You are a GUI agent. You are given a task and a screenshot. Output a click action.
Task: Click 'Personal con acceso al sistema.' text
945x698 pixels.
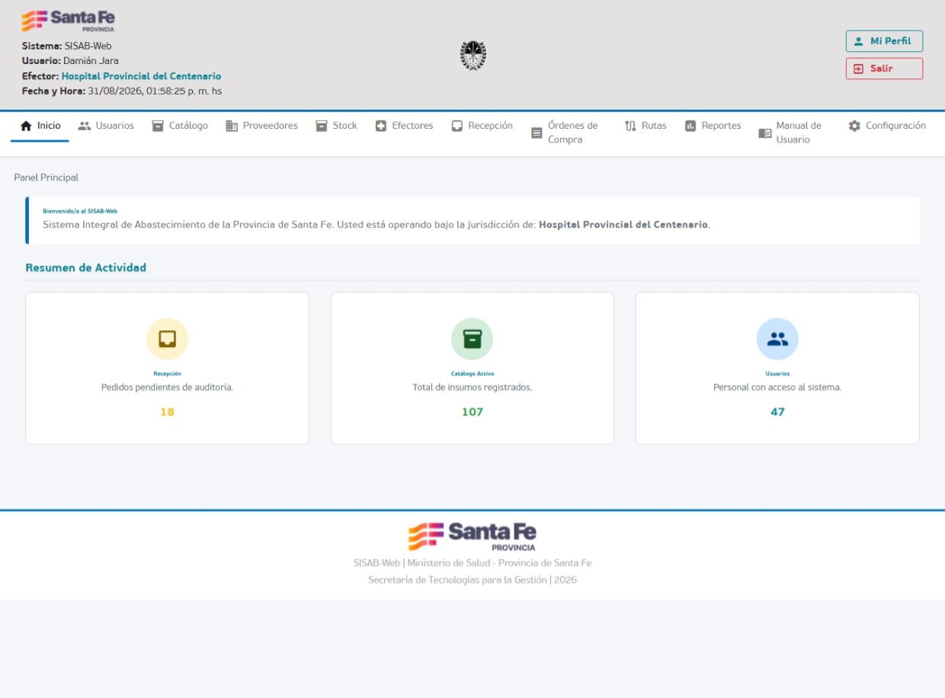tap(777, 387)
